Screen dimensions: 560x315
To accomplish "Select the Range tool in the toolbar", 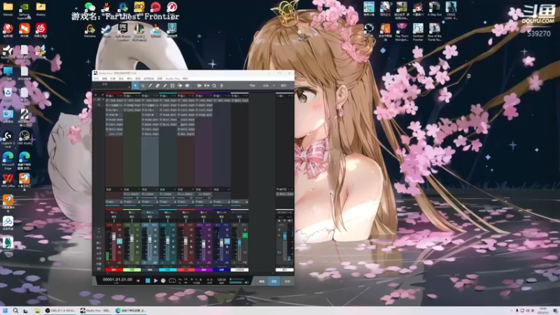I will 143,85.
